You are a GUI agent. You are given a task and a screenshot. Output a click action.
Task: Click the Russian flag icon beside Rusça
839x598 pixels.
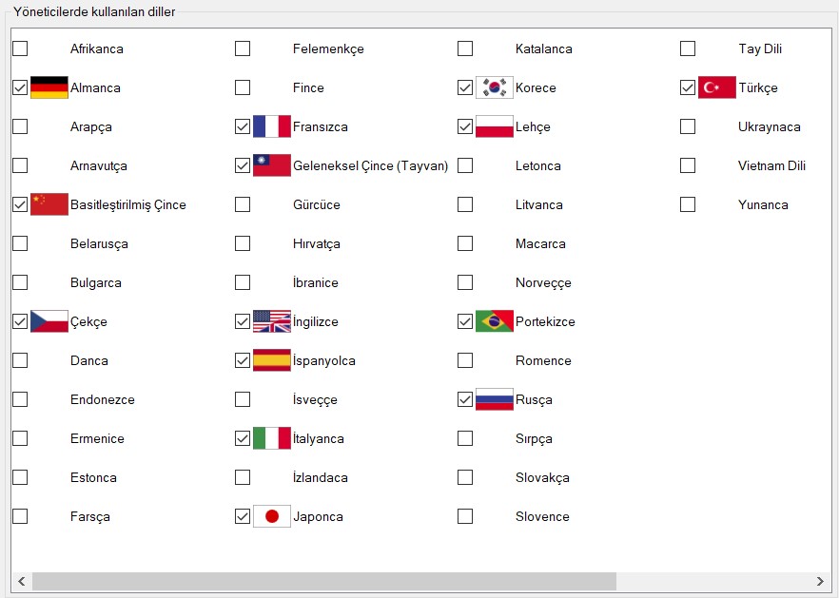tap(495, 399)
